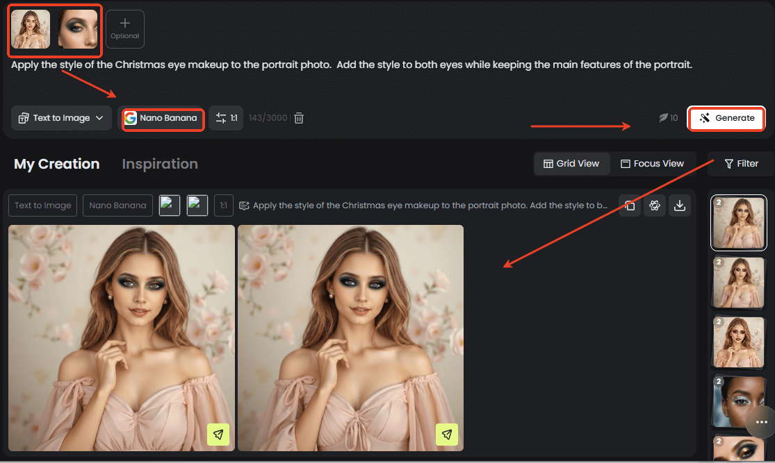This screenshot has height=463, width=775.
Task: Click the regenerate icon next to download
Action: pos(654,205)
